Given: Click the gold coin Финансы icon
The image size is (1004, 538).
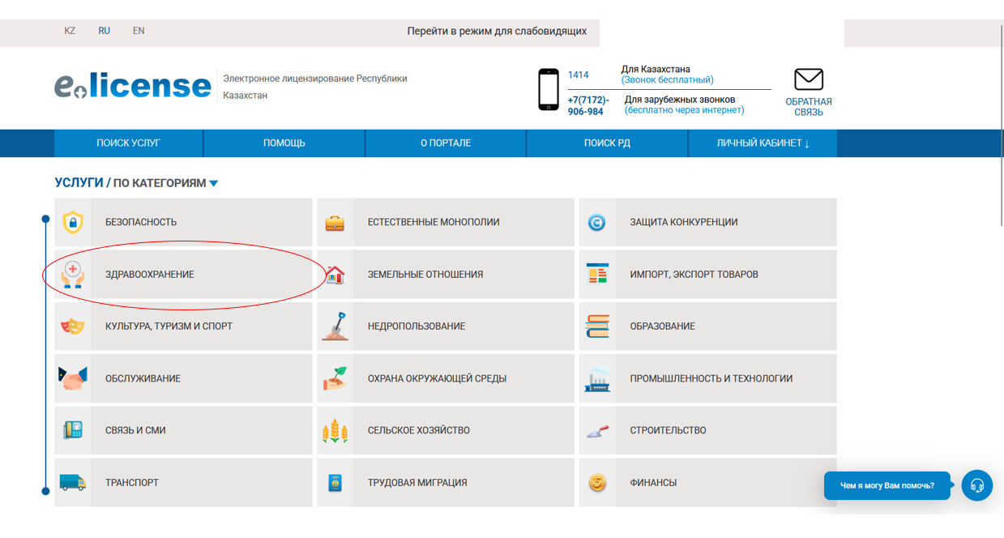Looking at the screenshot, I should 597,483.
